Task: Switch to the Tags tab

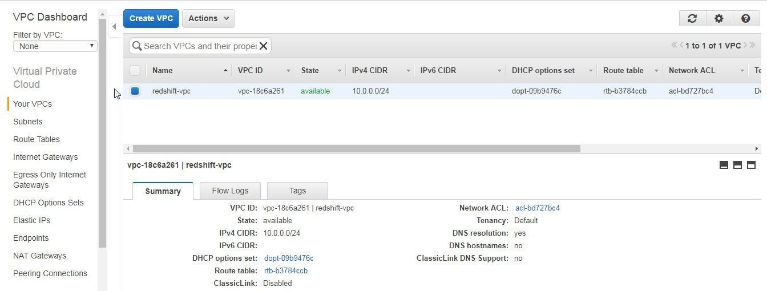Action: pos(297,191)
